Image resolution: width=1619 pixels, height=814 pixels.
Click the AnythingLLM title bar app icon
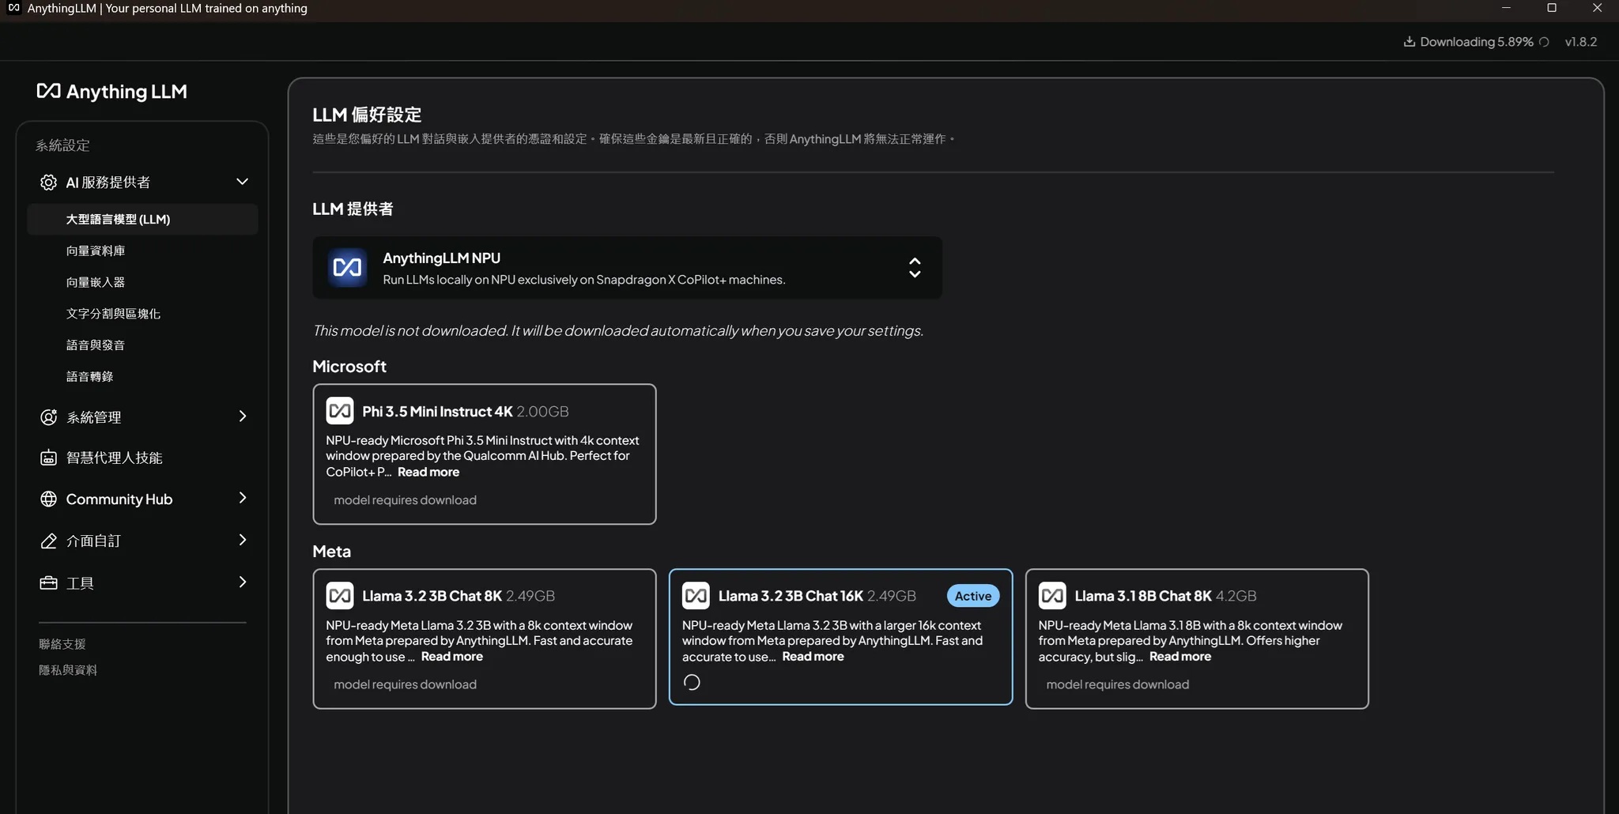coord(13,8)
